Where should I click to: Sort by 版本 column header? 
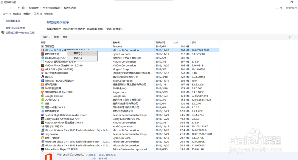(205, 42)
